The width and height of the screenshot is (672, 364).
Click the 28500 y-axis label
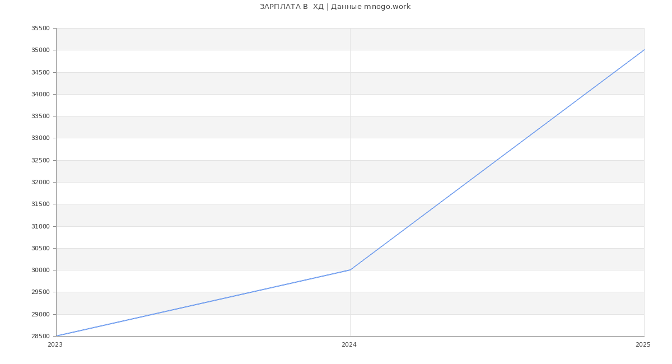(40, 336)
